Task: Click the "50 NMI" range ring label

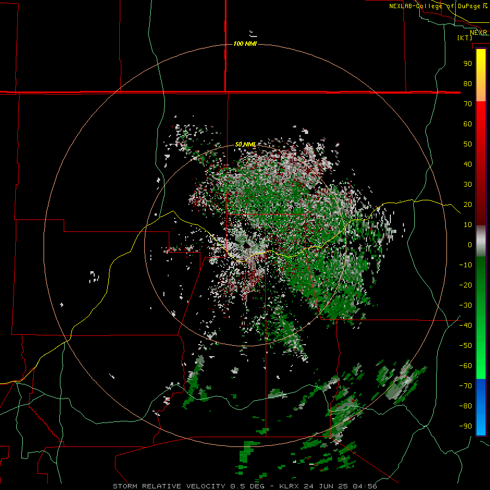Action: 246,144
